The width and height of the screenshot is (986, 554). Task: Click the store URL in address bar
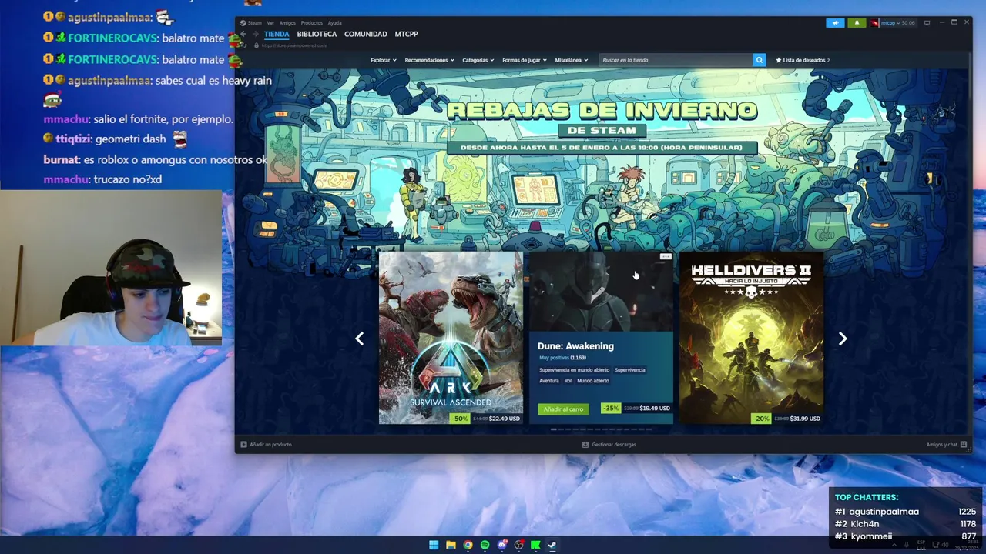tap(294, 45)
